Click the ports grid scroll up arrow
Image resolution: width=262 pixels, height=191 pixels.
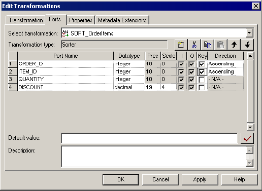[250, 56]
